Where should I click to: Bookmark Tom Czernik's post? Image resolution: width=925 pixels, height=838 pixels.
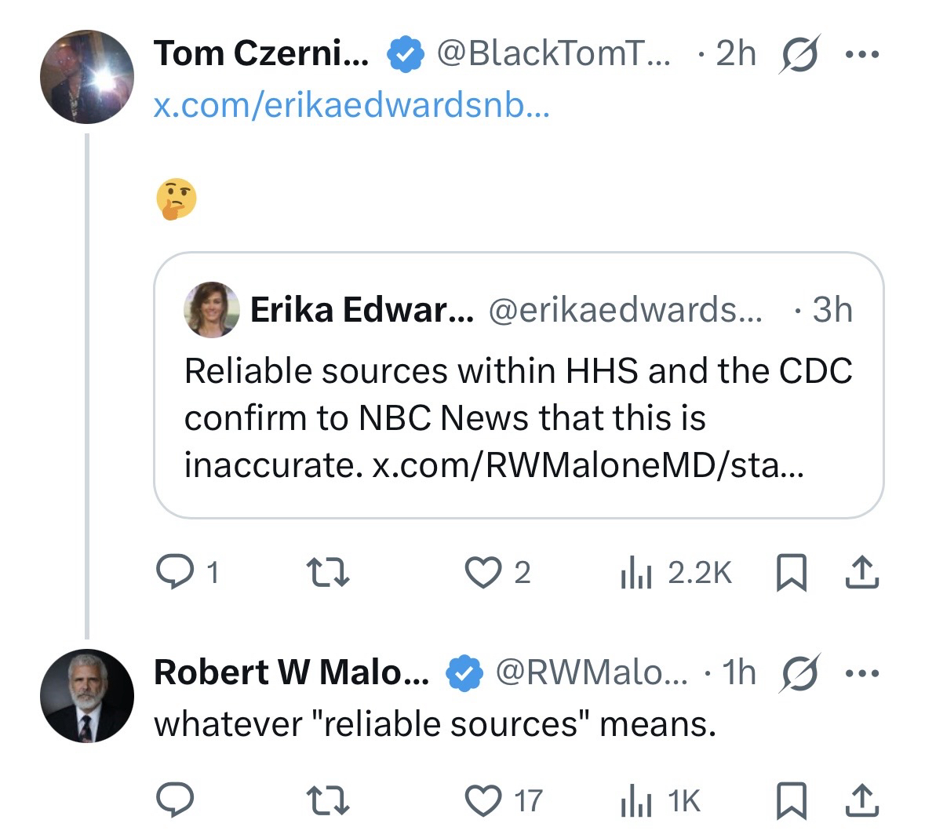792,572
